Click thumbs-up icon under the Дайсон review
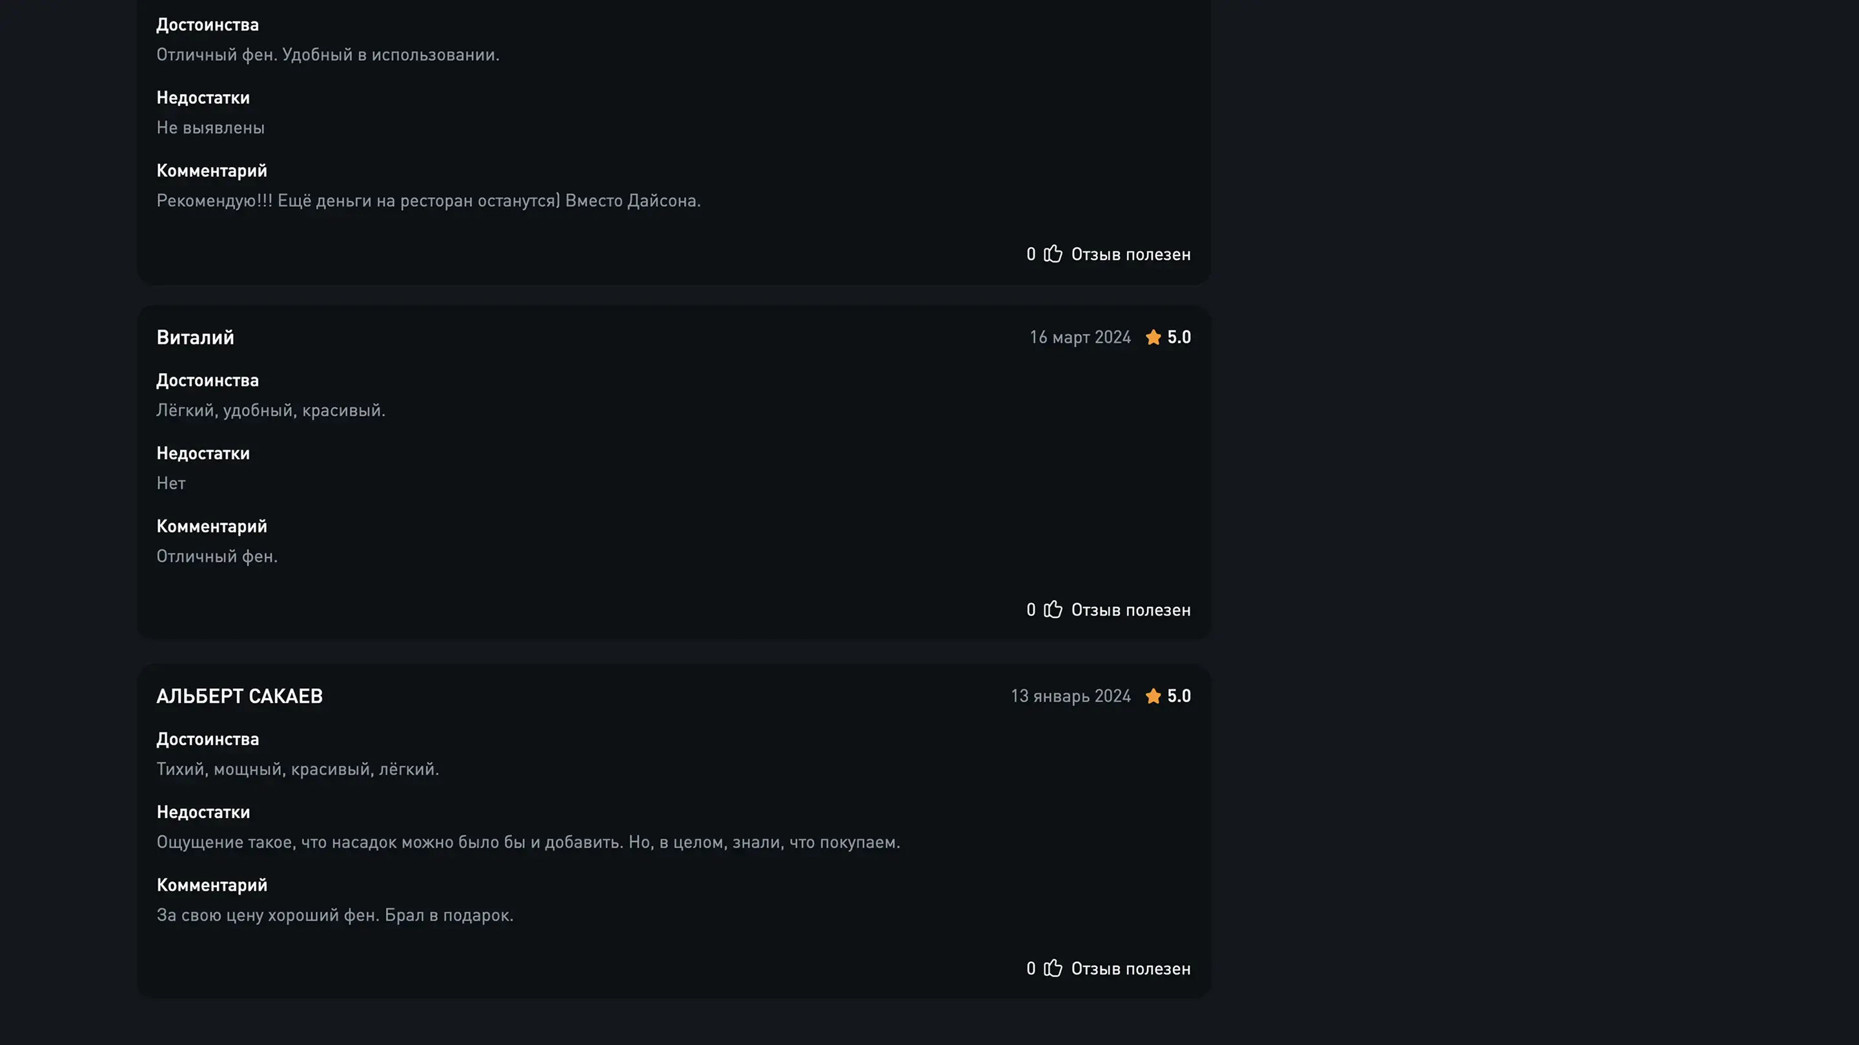 point(1053,254)
